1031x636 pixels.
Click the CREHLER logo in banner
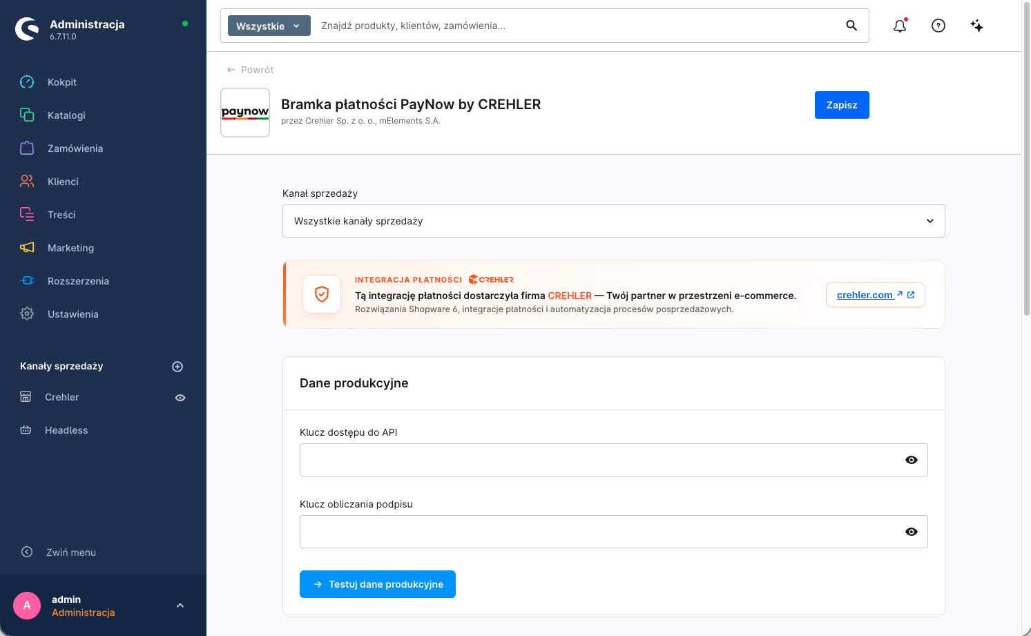[x=491, y=280]
